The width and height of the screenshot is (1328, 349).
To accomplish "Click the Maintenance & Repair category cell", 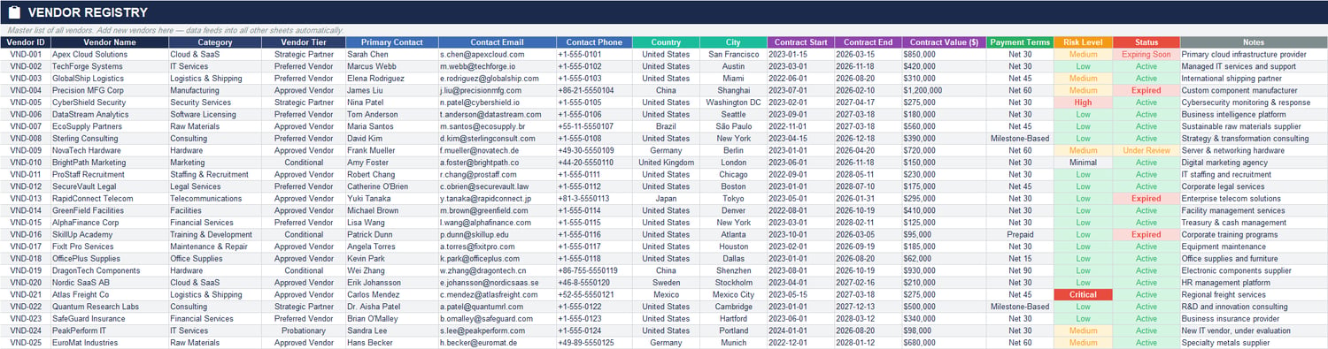I will click(x=215, y=247).
